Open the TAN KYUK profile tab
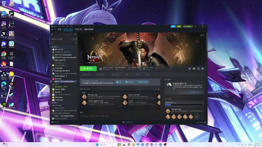The width and height of the screenshot is (262, 147). pos(88,29)
